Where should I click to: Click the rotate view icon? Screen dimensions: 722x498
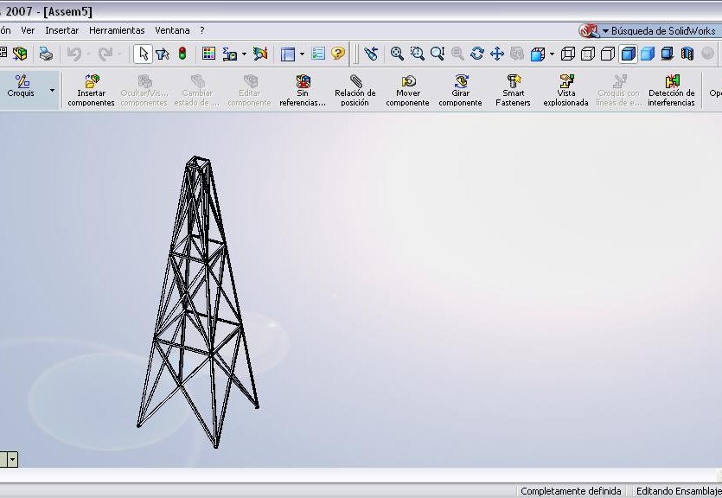[477, 54]
